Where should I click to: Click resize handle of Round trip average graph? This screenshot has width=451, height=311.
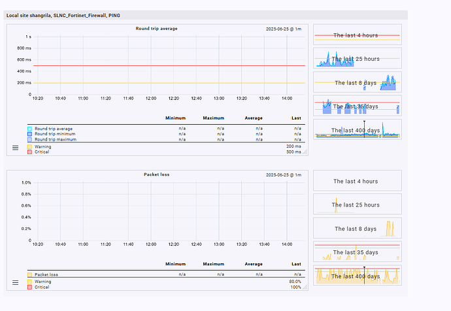(305, 152)
